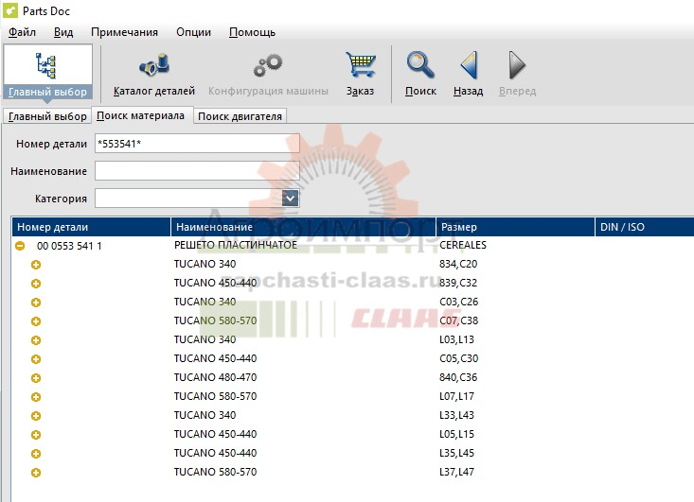Image resolution: width=694 pixels, height=502 pixels.
Task: Expand the TUCANO 580-570 row with C07,C38
Action: pyautogui.click(x=36, y=321)
